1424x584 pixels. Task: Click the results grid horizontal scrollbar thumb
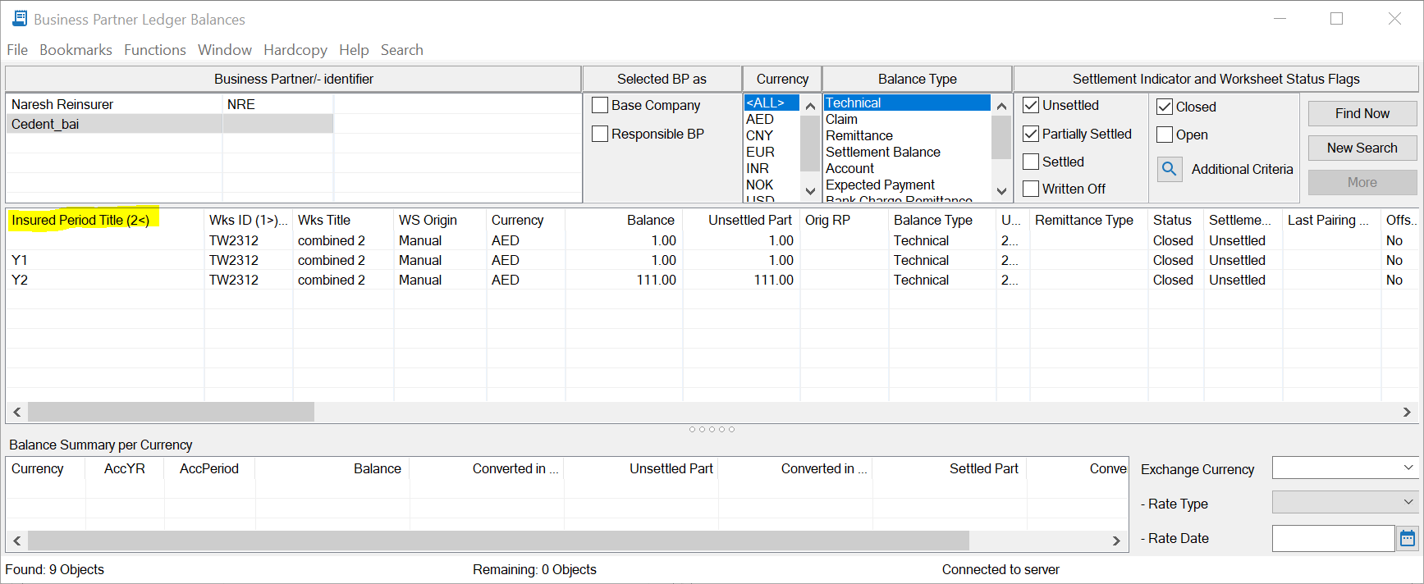(171, 412)
